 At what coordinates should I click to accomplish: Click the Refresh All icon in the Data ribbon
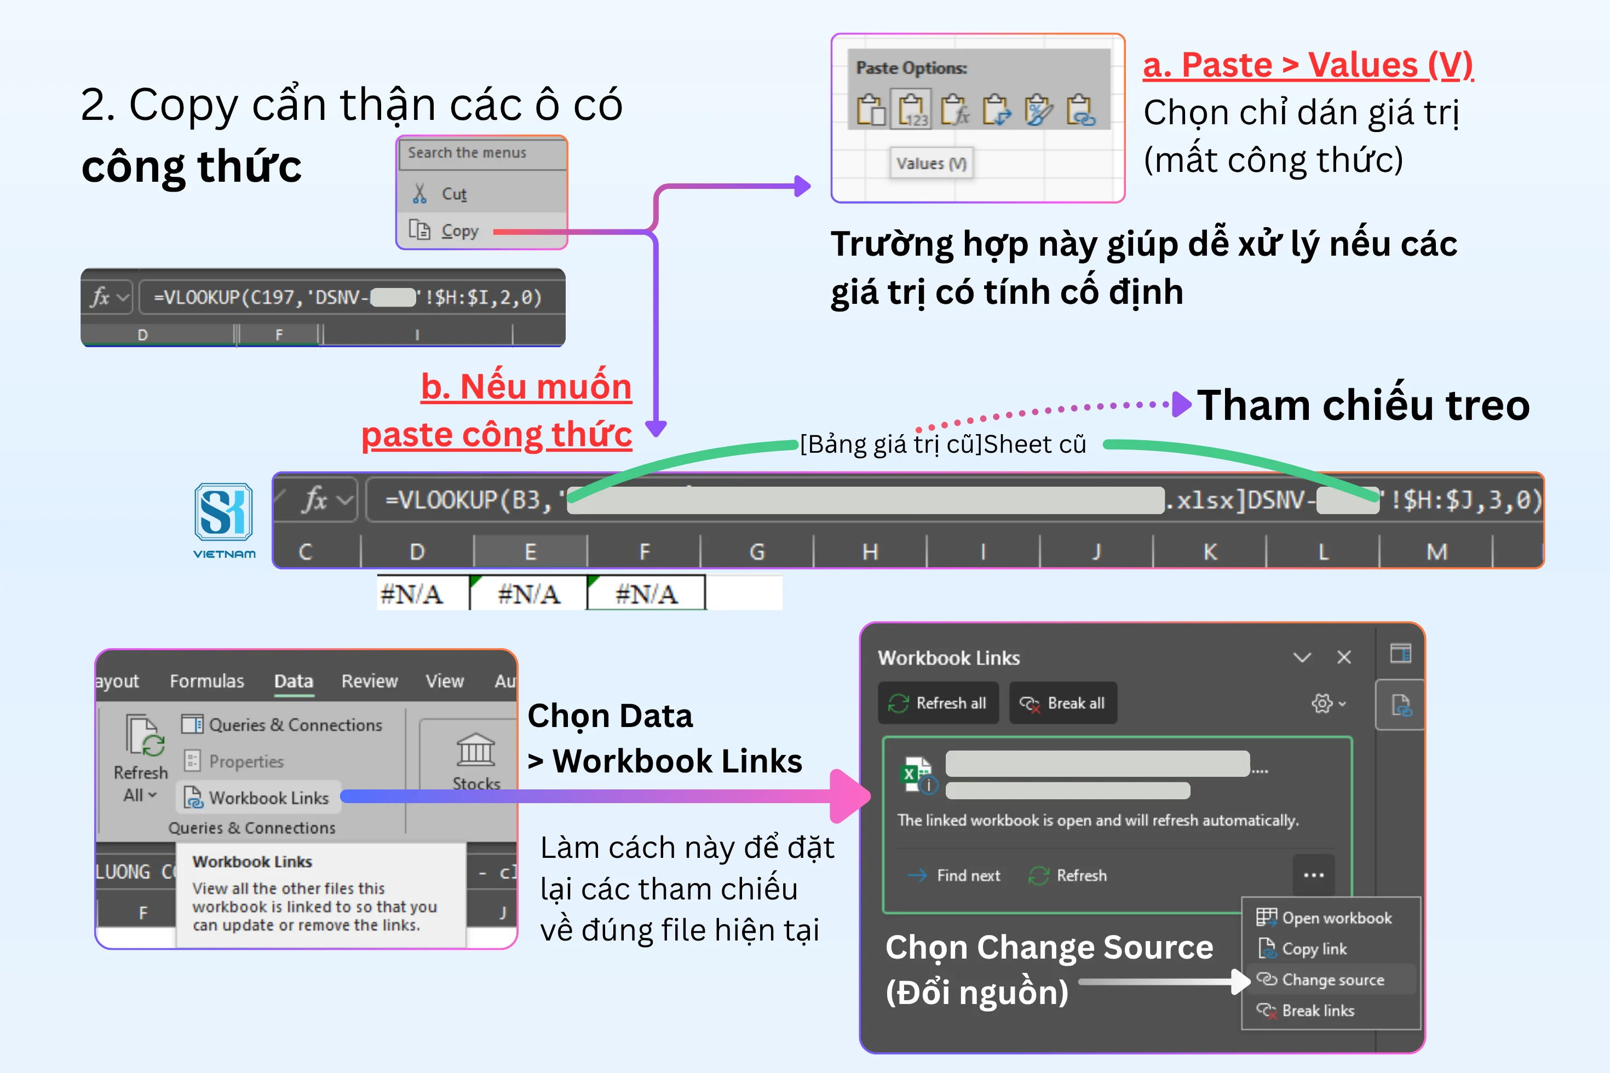[145, 736]
